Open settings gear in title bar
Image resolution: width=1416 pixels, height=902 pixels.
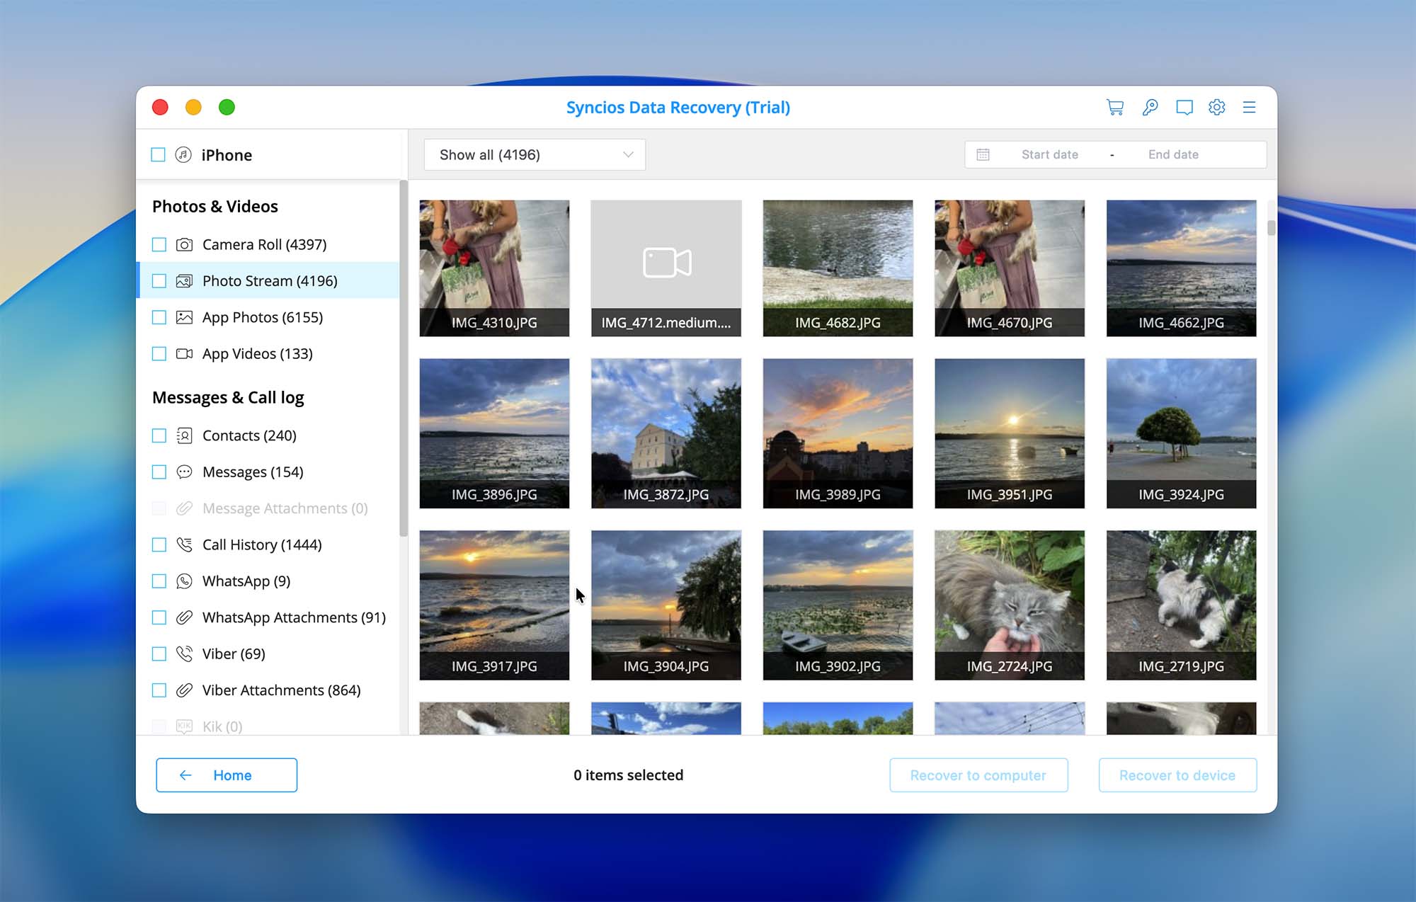pyautogui.click(x=1216, y=107)
